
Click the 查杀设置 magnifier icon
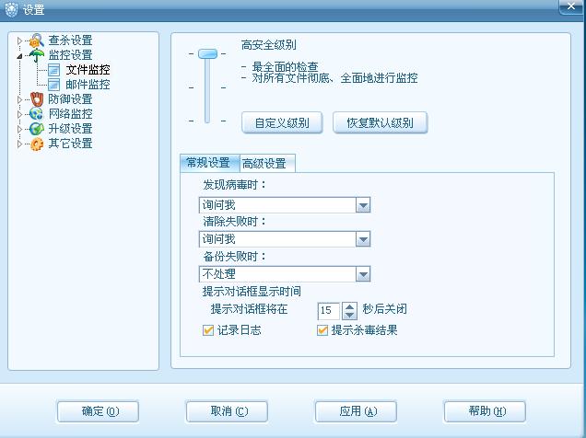[37, 40]
